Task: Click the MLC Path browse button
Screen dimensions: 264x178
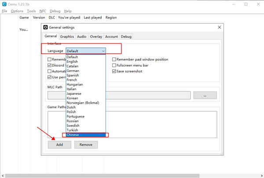Action: point(205,95)
